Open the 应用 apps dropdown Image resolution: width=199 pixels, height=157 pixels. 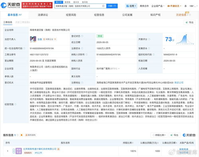pyautogui.click(x=131, y=6)
